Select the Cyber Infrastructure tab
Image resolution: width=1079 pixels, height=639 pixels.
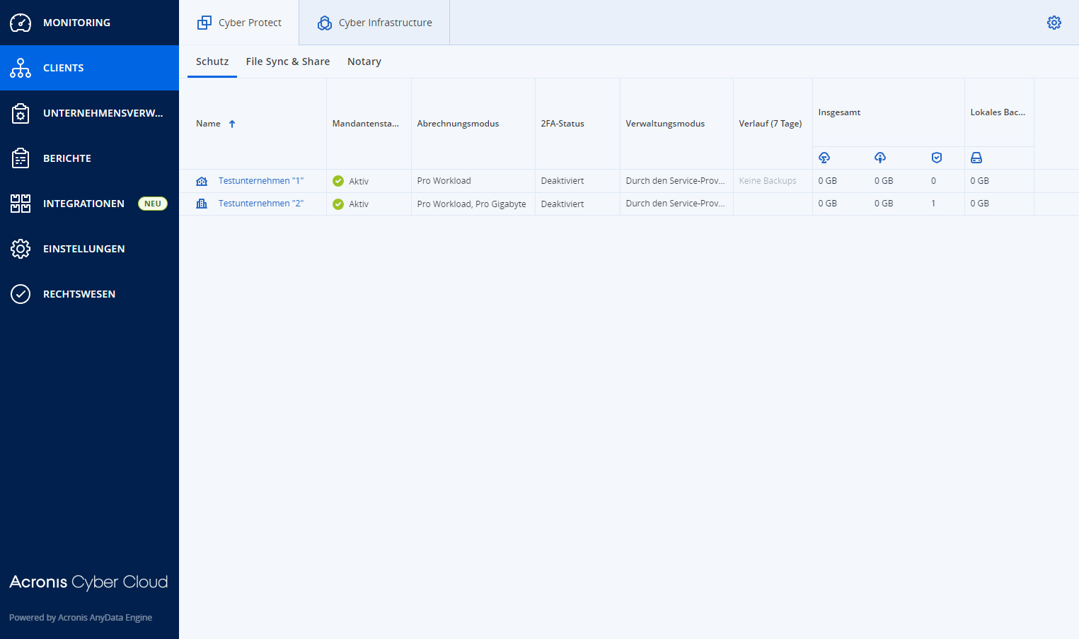pos(374,23)
